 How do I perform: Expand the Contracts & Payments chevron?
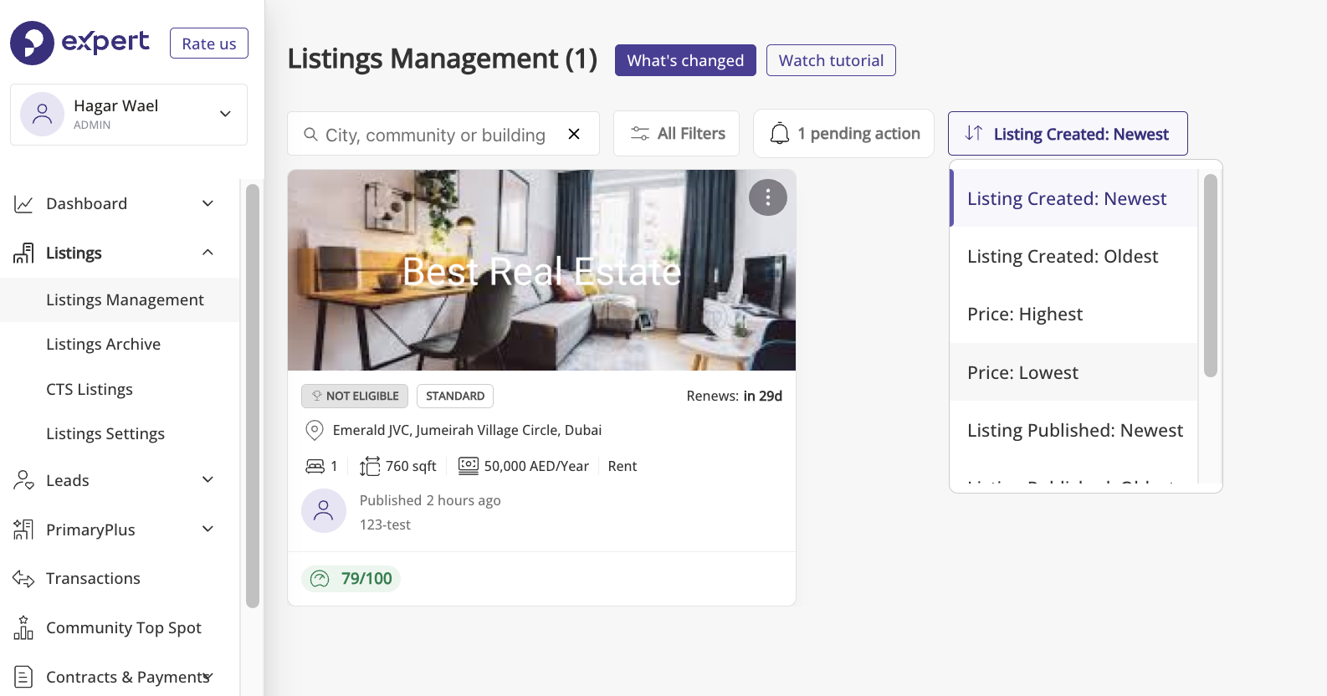pos(208,676)
